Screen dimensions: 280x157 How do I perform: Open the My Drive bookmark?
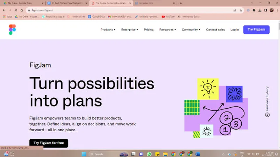(26, 17)
